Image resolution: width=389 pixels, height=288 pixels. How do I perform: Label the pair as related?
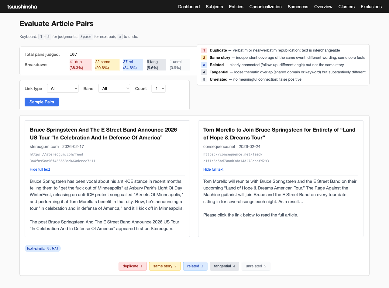tap(195, 266)
